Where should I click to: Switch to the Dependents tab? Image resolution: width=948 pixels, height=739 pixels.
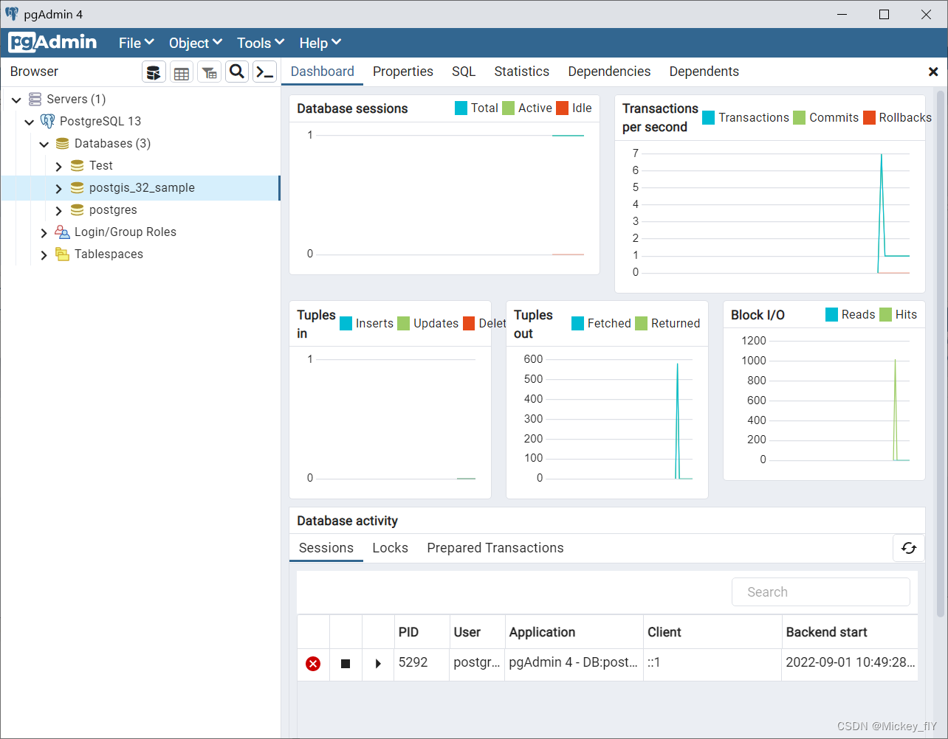[x=704, y=72]
